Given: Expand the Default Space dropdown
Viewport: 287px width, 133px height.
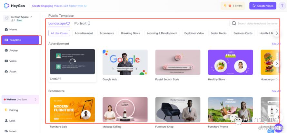Looking at the screenshot, I should click(31, 17).
